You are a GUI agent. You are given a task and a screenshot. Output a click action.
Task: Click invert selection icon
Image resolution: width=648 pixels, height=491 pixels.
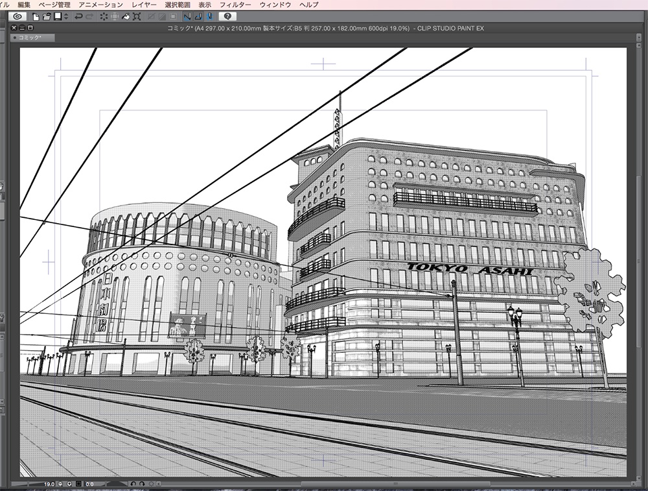162,17
